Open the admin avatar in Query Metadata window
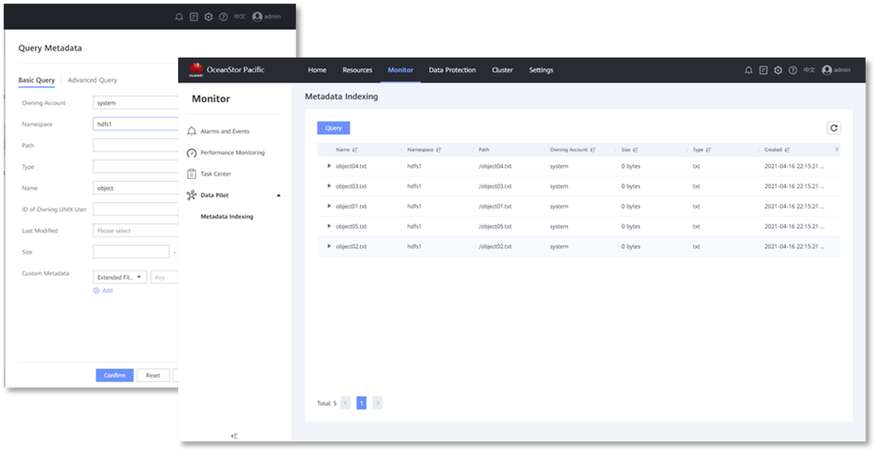Screen dimensions: 880x455 (257, 17)
